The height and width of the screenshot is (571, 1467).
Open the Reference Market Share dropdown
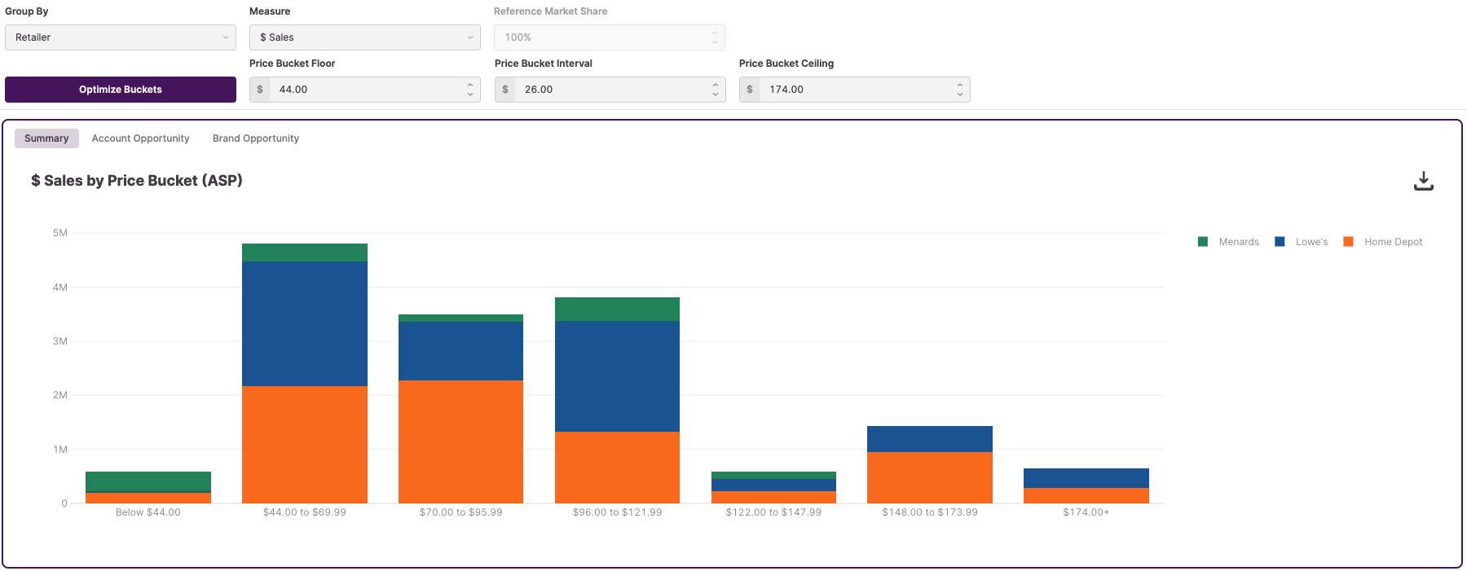point(610,37)
